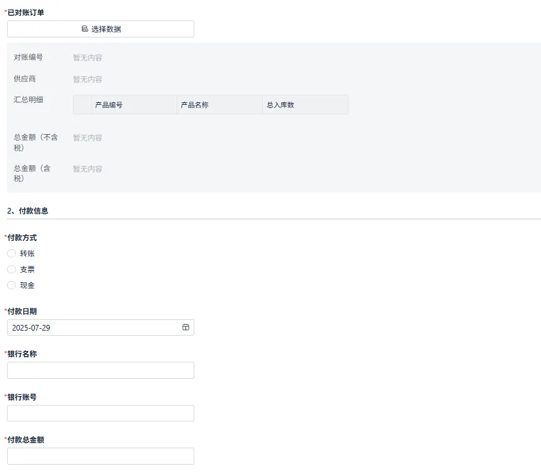Image resolution: width=541 pixels, height=473 pixels.
Task: Click into the 银行账号 text box
Action: point(100,413)
